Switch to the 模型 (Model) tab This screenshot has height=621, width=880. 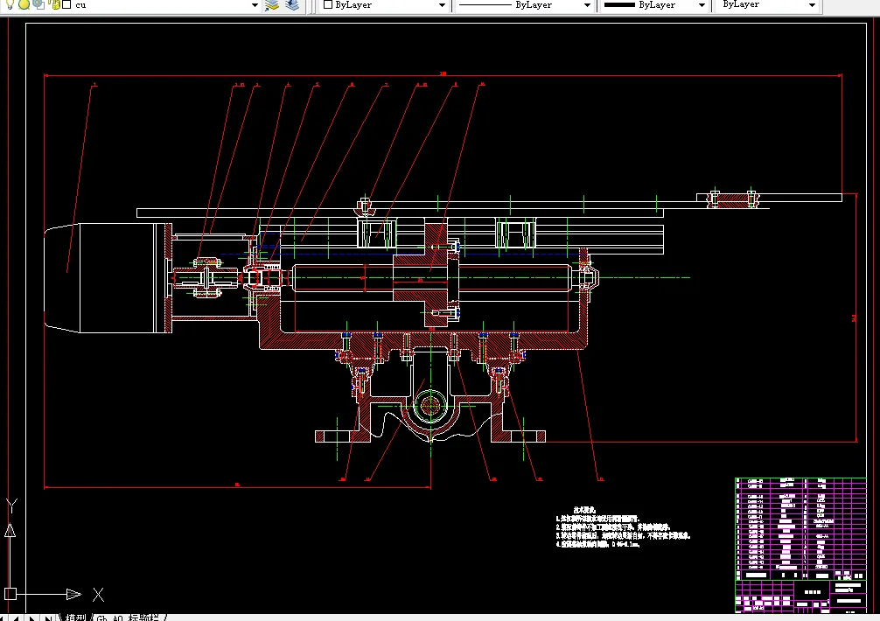pos(76,618)
